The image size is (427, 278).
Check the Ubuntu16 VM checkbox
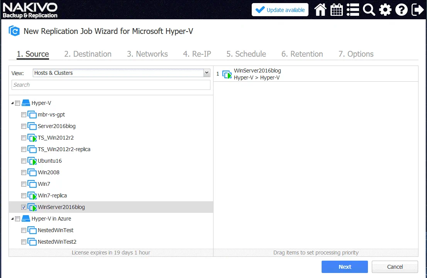pyautogui.click(x=24, y=161)
